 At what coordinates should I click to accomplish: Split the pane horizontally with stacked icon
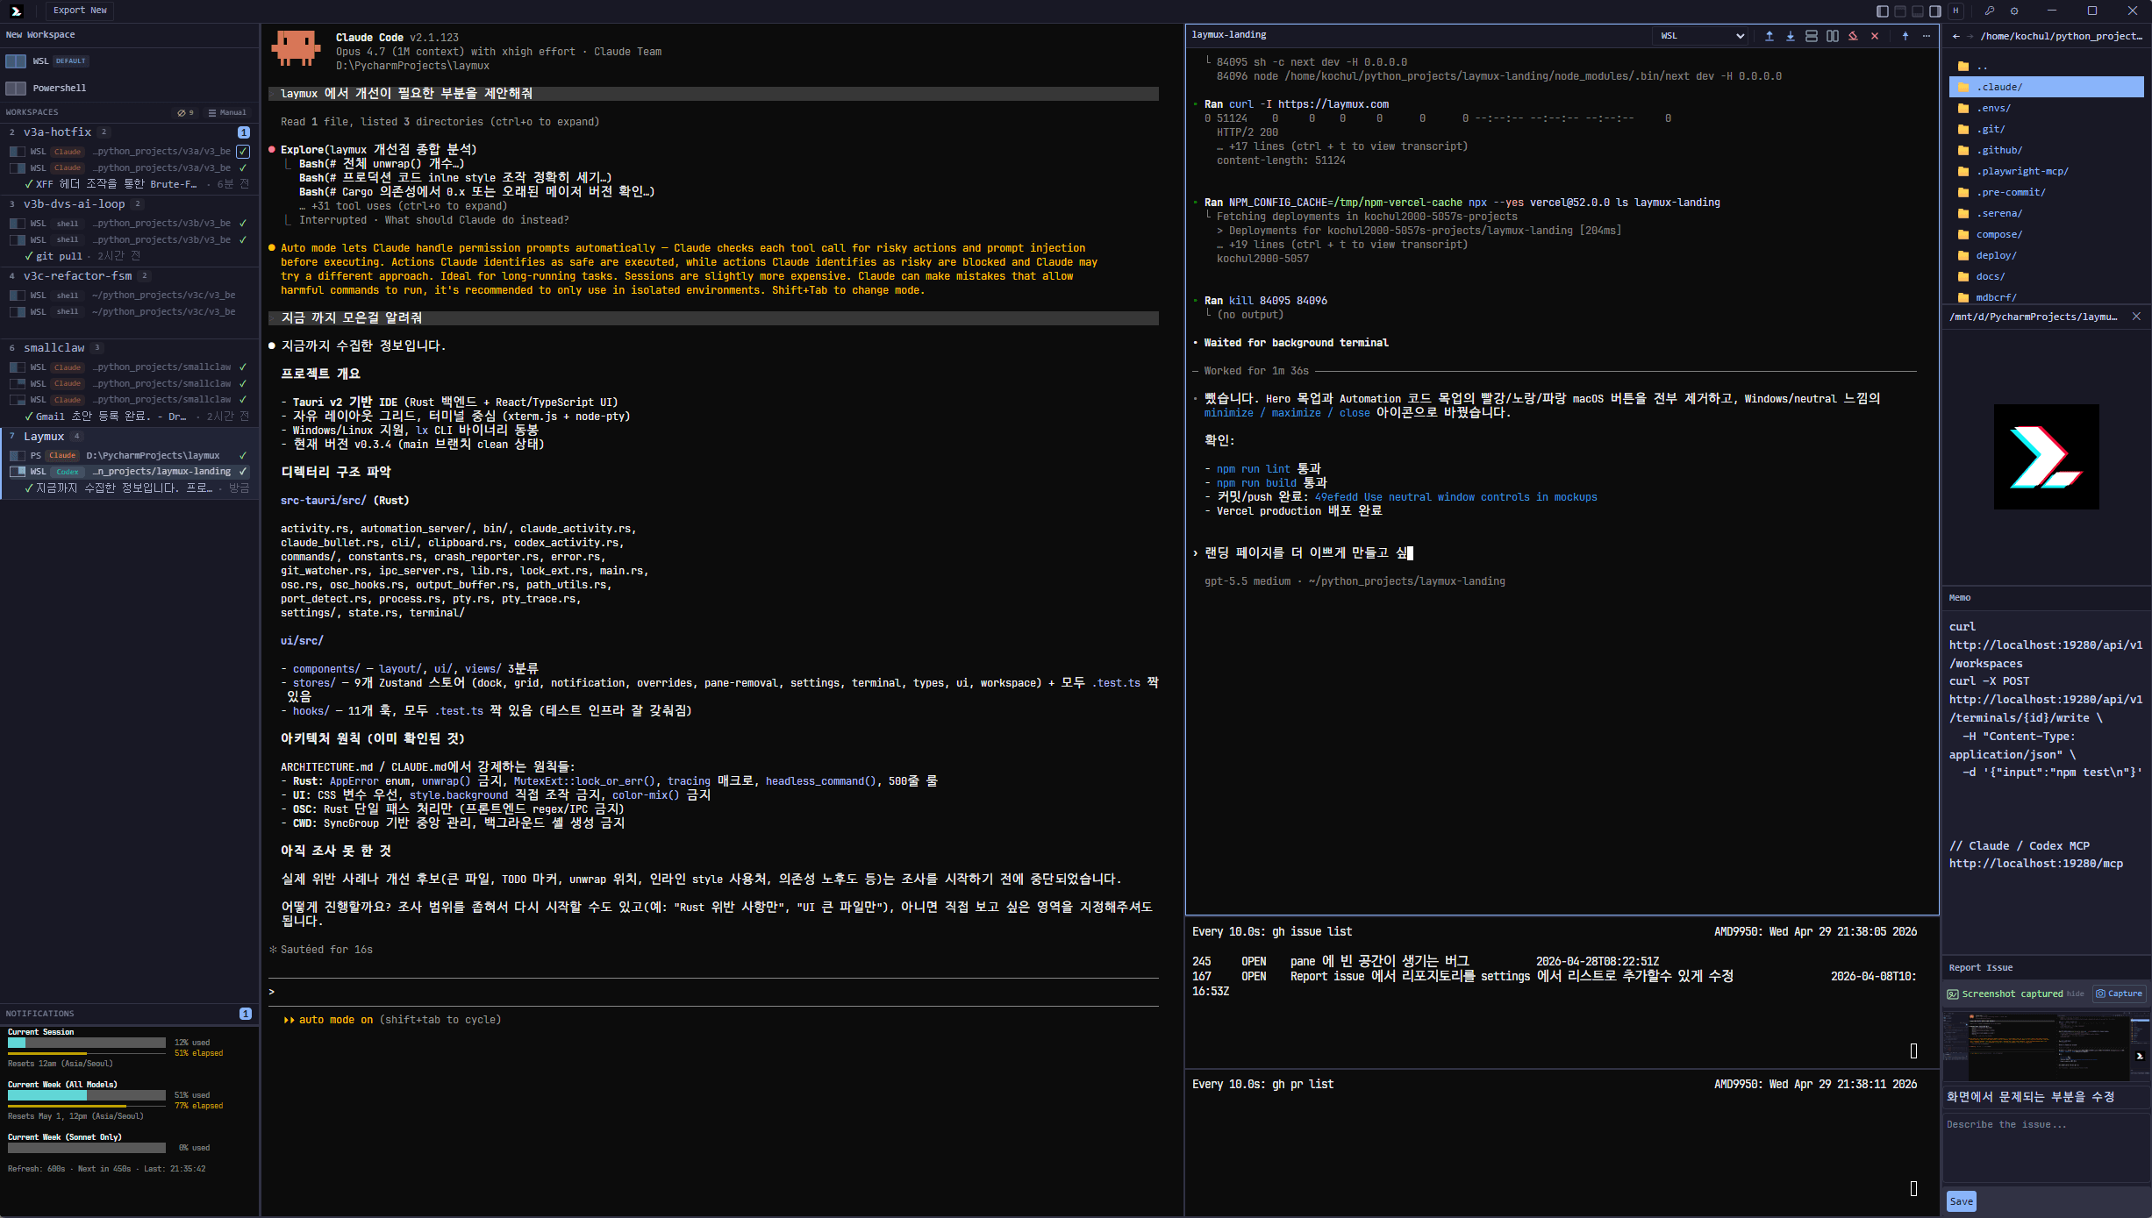point(1811,36)
